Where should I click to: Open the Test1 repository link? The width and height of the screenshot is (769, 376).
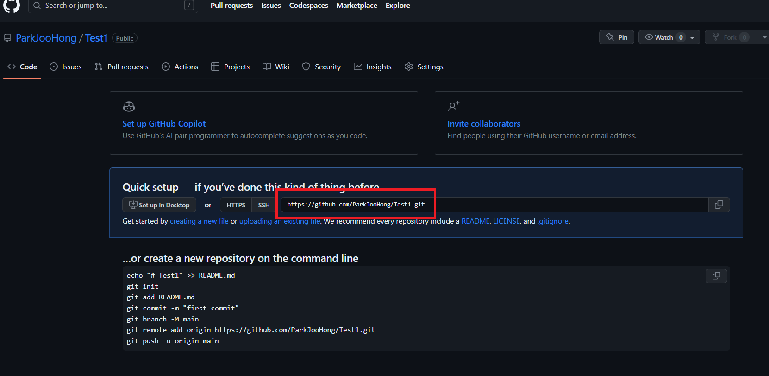(x=96, y=38)
